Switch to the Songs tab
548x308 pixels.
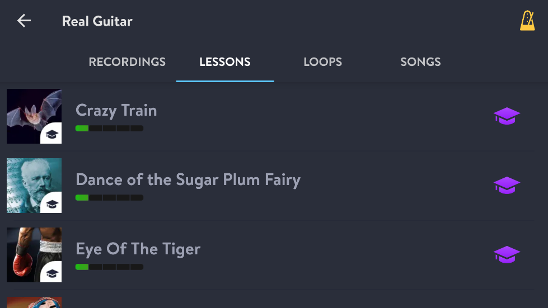pyautogui.click(x=421, y=61)
